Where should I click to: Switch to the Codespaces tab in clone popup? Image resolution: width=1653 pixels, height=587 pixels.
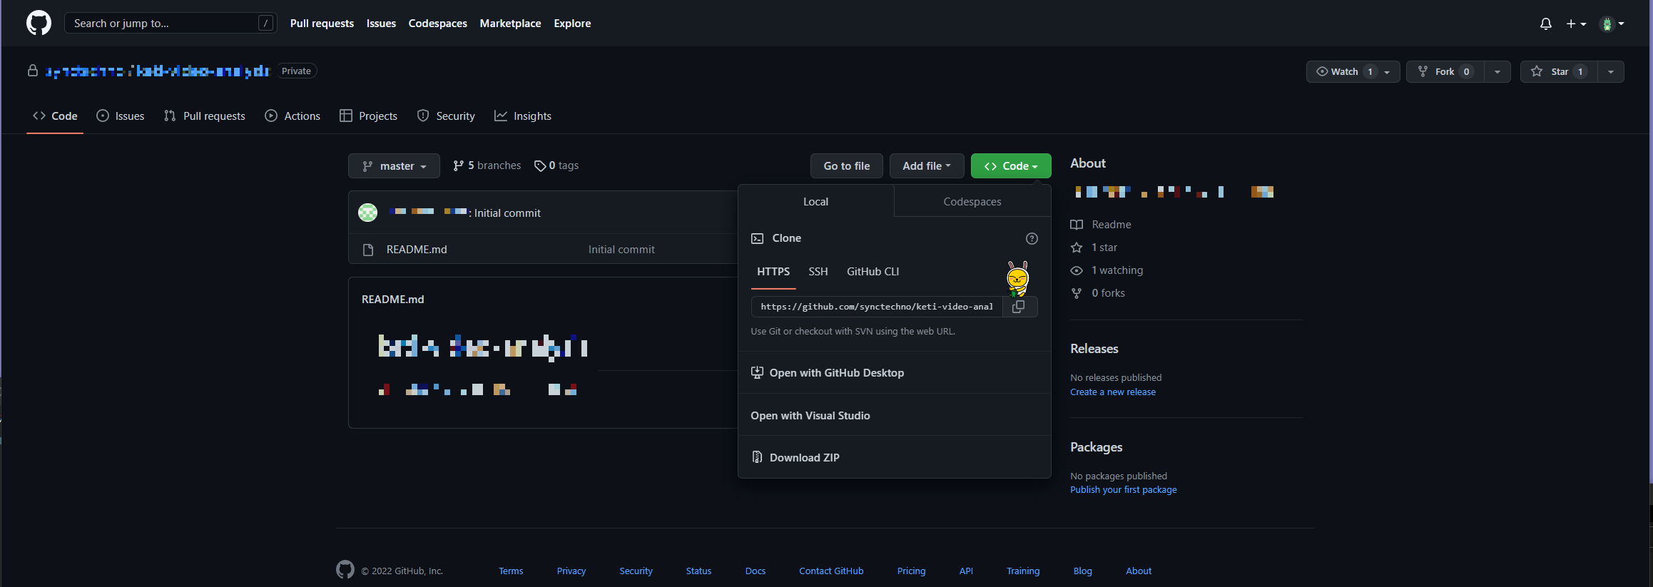click(972, 201)
